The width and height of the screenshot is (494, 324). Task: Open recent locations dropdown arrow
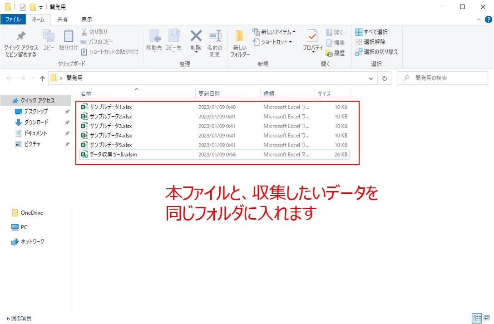pyautogui.click(x=33, y=78)
